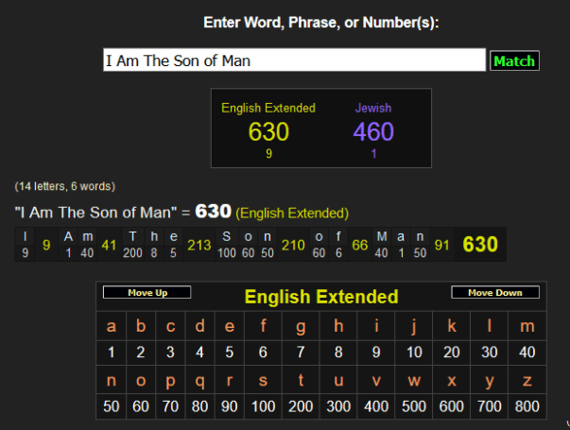570x430 pixels.
Task: Click the reduced digit 9 under 630
Action: pos(268,153)
